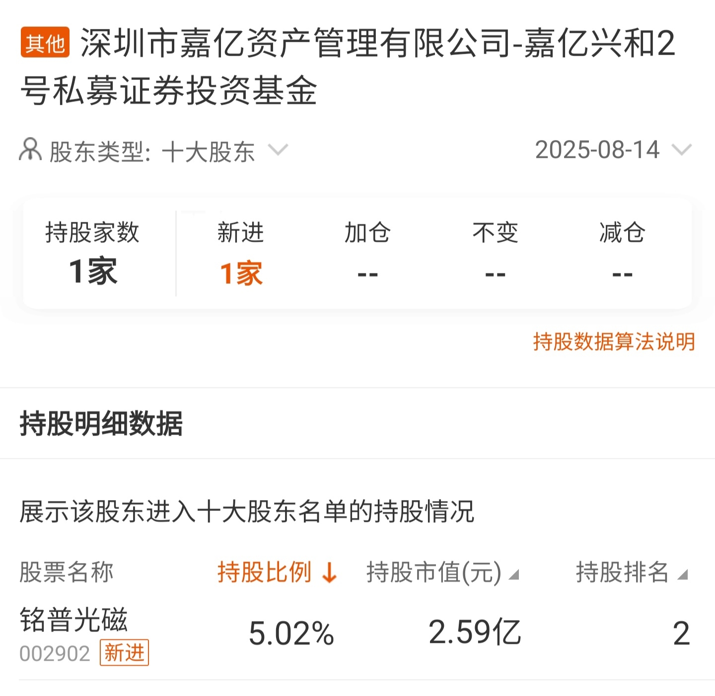Select the 减仓 filter column
Image resolution: width=715 pixels, height=696 pixels.
point(622,253)
